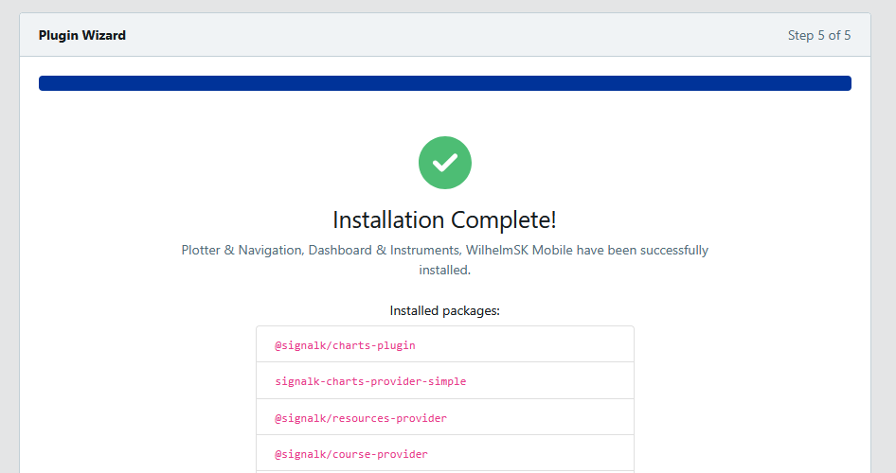
Task: Click the green success checkmark icon
Action: pyautogui.click(x=444, y=163)
